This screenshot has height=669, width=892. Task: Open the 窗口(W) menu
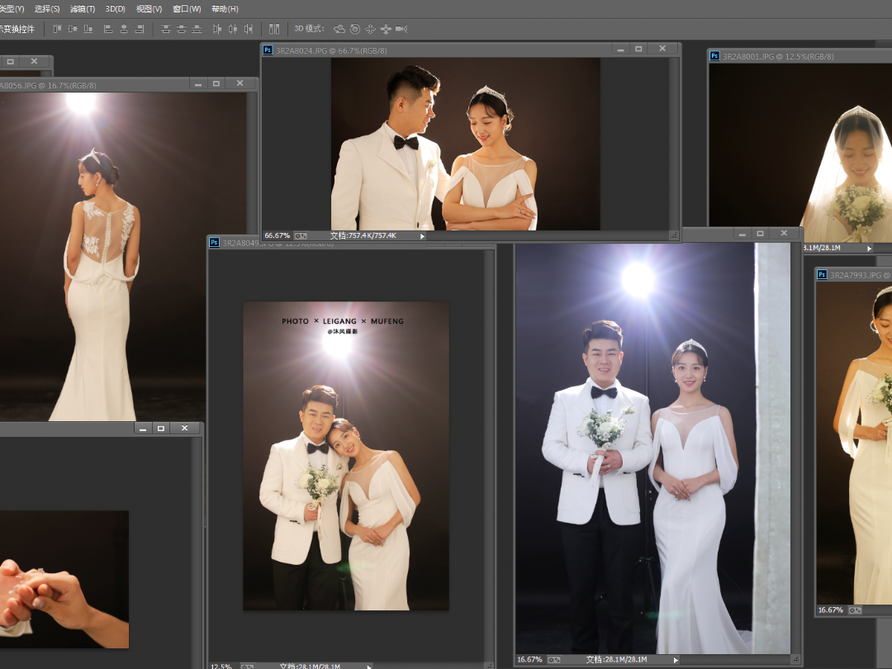point(187,9)
